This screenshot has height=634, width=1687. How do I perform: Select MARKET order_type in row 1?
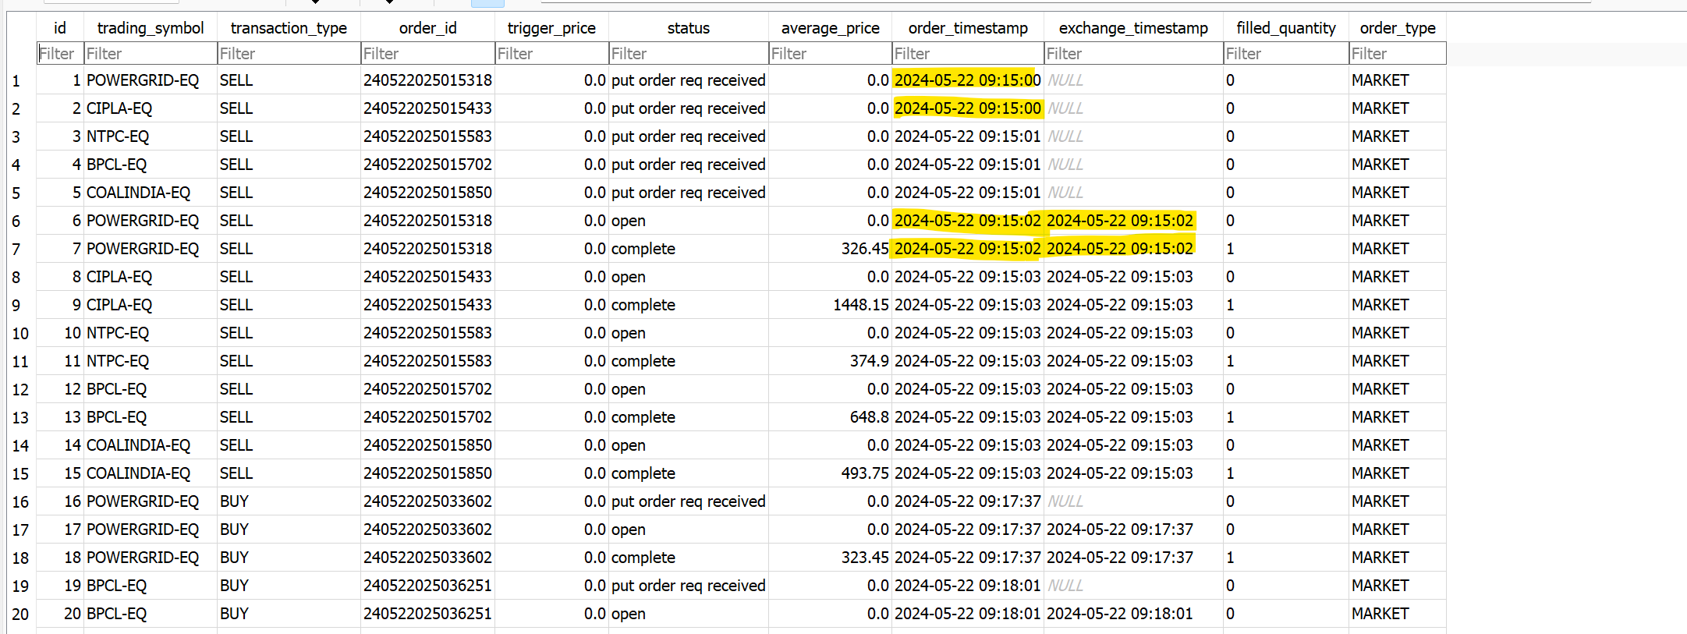tap(1398, 80)
